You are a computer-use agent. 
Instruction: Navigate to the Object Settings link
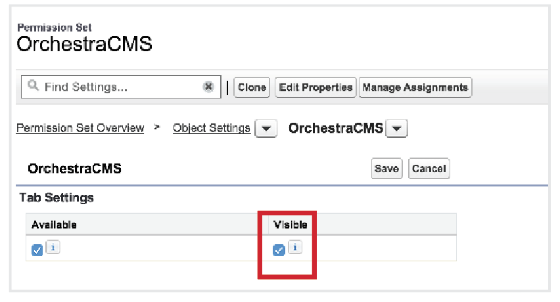(212, 128)
